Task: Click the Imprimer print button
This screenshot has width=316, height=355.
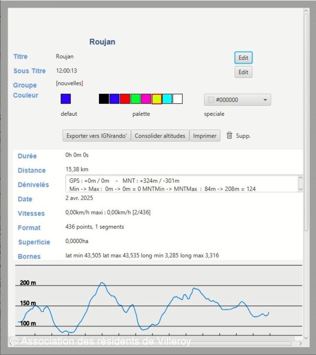Action: [205, 136]
